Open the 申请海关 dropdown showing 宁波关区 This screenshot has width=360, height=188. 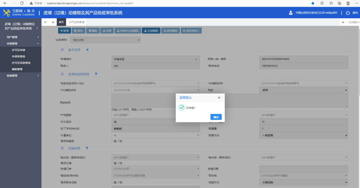[x=156, y=59]
